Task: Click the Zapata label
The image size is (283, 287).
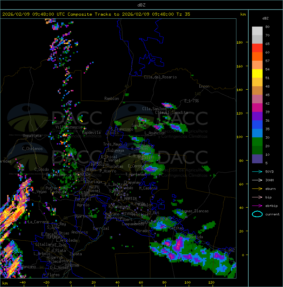Action: point(76,254)
